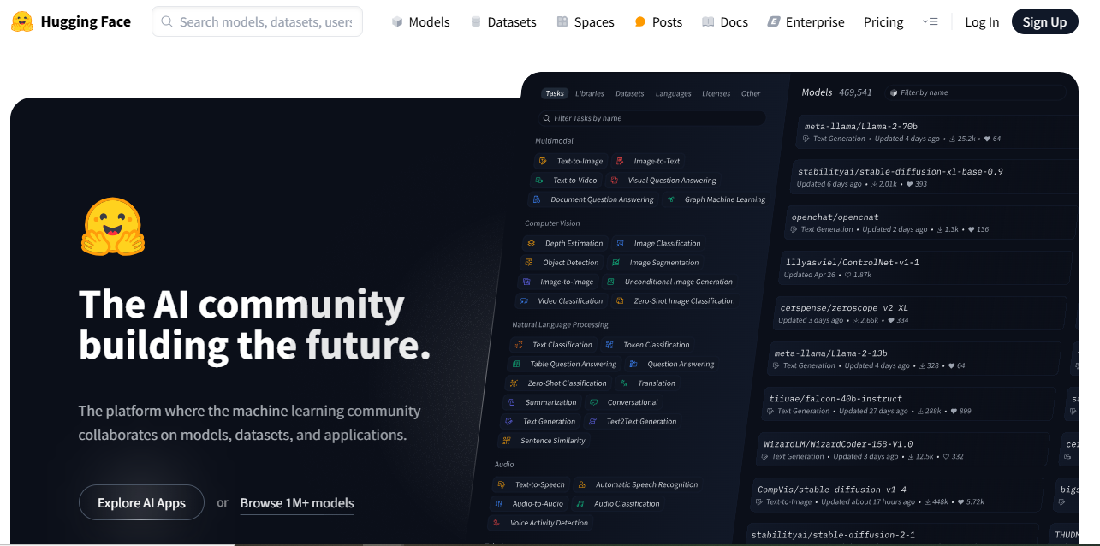The height and width of the screenshot is (546, 1100).
Task: Click the Spaces icon in the navbar
Action: (x=562, y=22)
